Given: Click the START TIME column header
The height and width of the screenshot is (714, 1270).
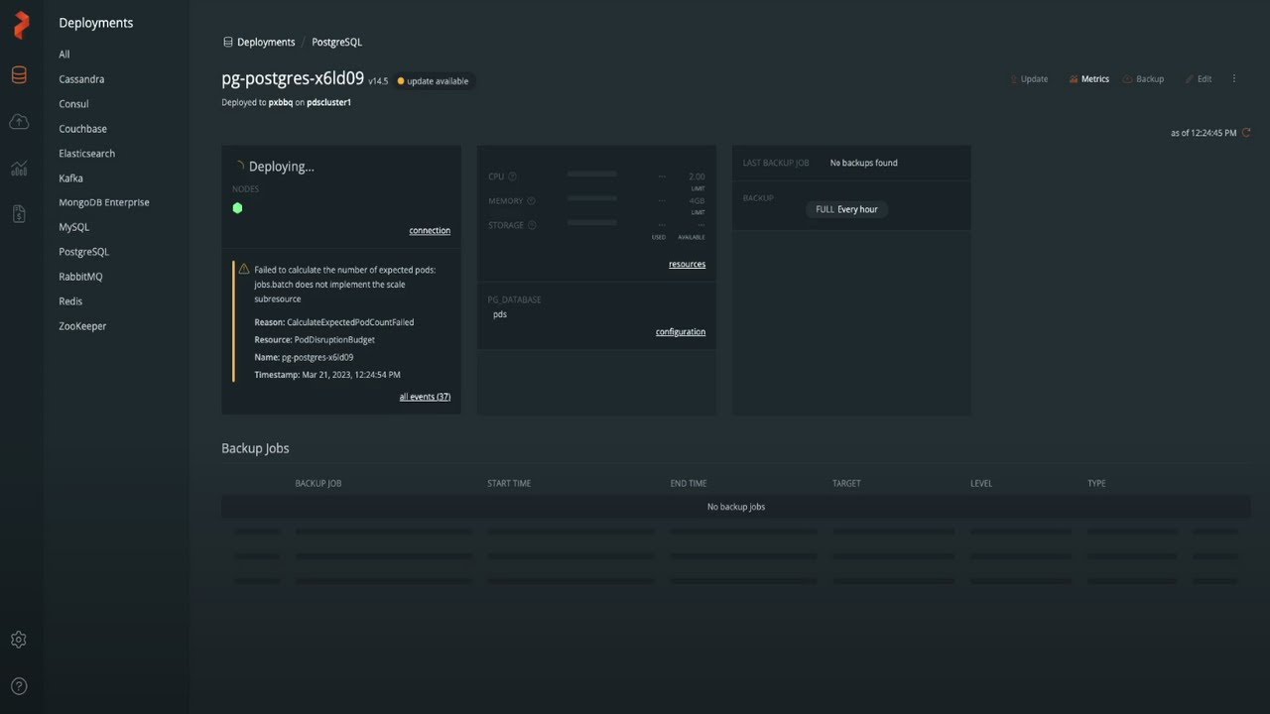Looking at the screenshot, I should pyautogui.click(x=509, y=483).
